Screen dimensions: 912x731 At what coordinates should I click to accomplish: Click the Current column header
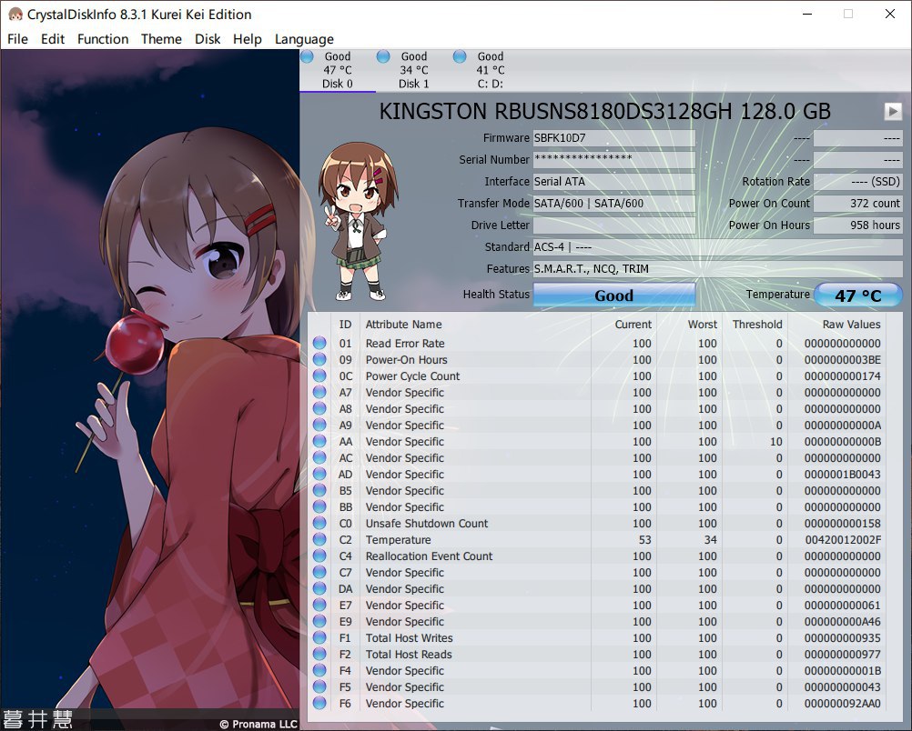(633, 325)
